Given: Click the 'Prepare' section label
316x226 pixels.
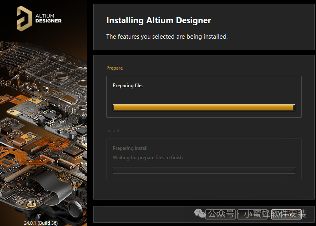Looking at the screenshot, I should tap(114, 68).
